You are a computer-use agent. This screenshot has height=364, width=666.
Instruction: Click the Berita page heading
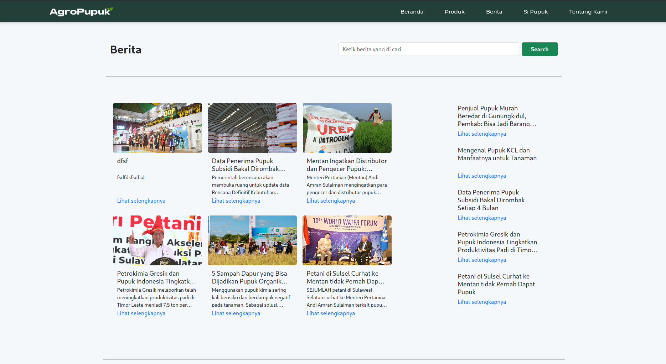[x=126, y=50]
